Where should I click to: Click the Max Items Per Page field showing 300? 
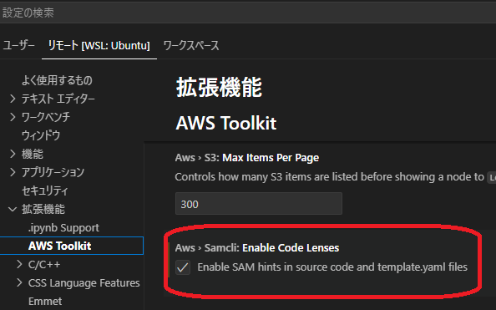tap(259, 204)
